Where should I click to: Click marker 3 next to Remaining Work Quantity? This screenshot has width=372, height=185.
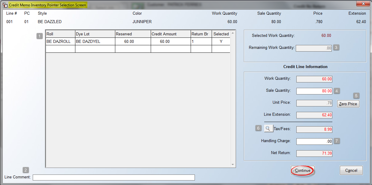pos(336,47)
